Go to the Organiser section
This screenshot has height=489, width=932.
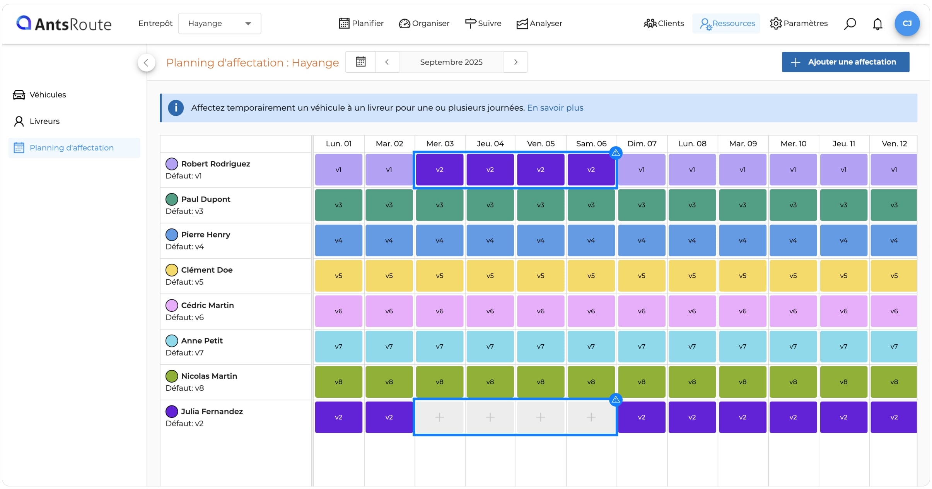pyautogui.click(x=424, y=23)
